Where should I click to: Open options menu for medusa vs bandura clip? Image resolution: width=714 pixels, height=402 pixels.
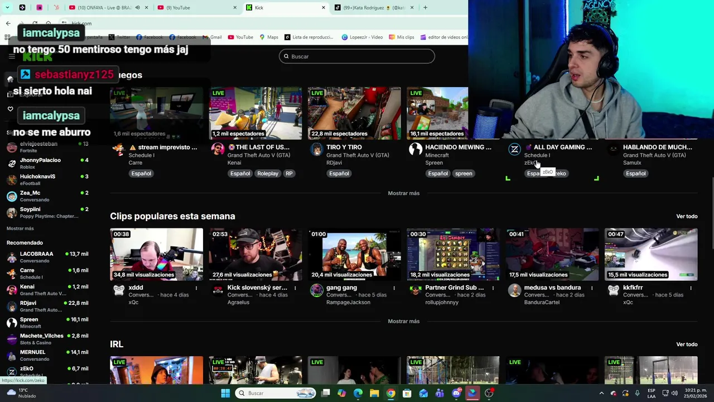pyautogui.click(x=592, y=288)
